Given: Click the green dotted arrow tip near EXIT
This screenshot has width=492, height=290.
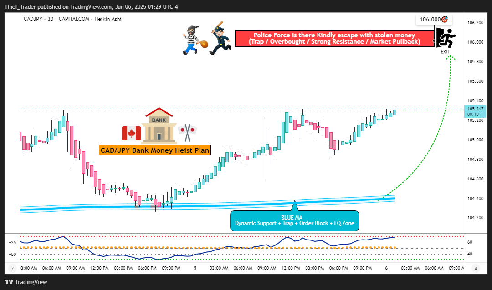Looking at the screenshot, I should 451,57.
